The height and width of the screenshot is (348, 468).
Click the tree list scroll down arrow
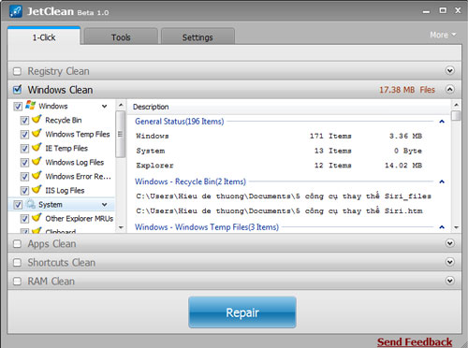click(x=121, y=227)
